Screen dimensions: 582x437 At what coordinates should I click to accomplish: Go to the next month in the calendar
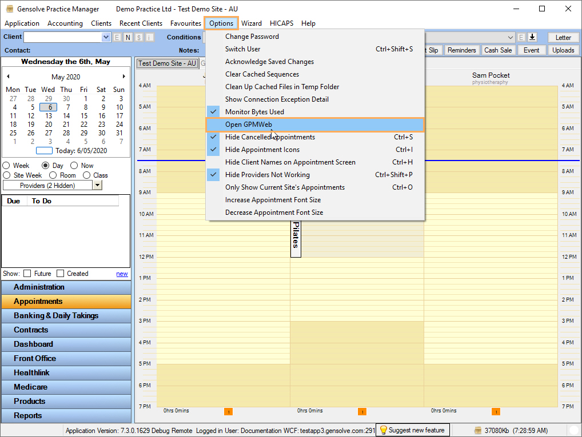(123, 77)
